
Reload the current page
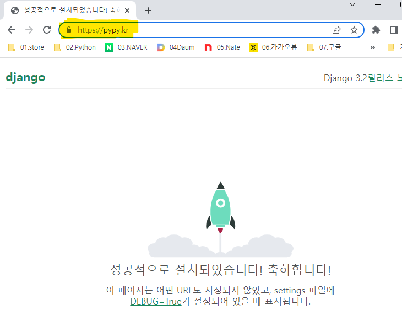47,30
